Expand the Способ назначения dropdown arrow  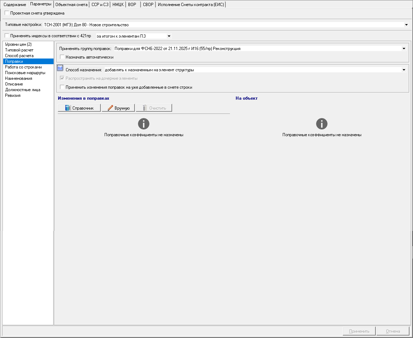click(x=404, y=70)
